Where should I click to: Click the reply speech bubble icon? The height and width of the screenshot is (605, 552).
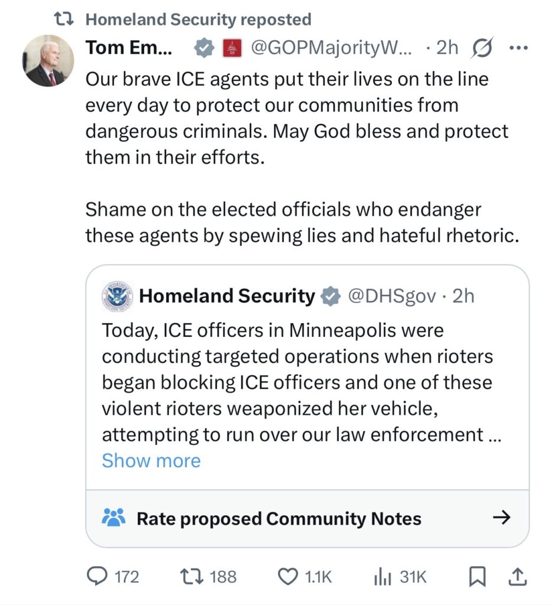(x=97, y=577)
